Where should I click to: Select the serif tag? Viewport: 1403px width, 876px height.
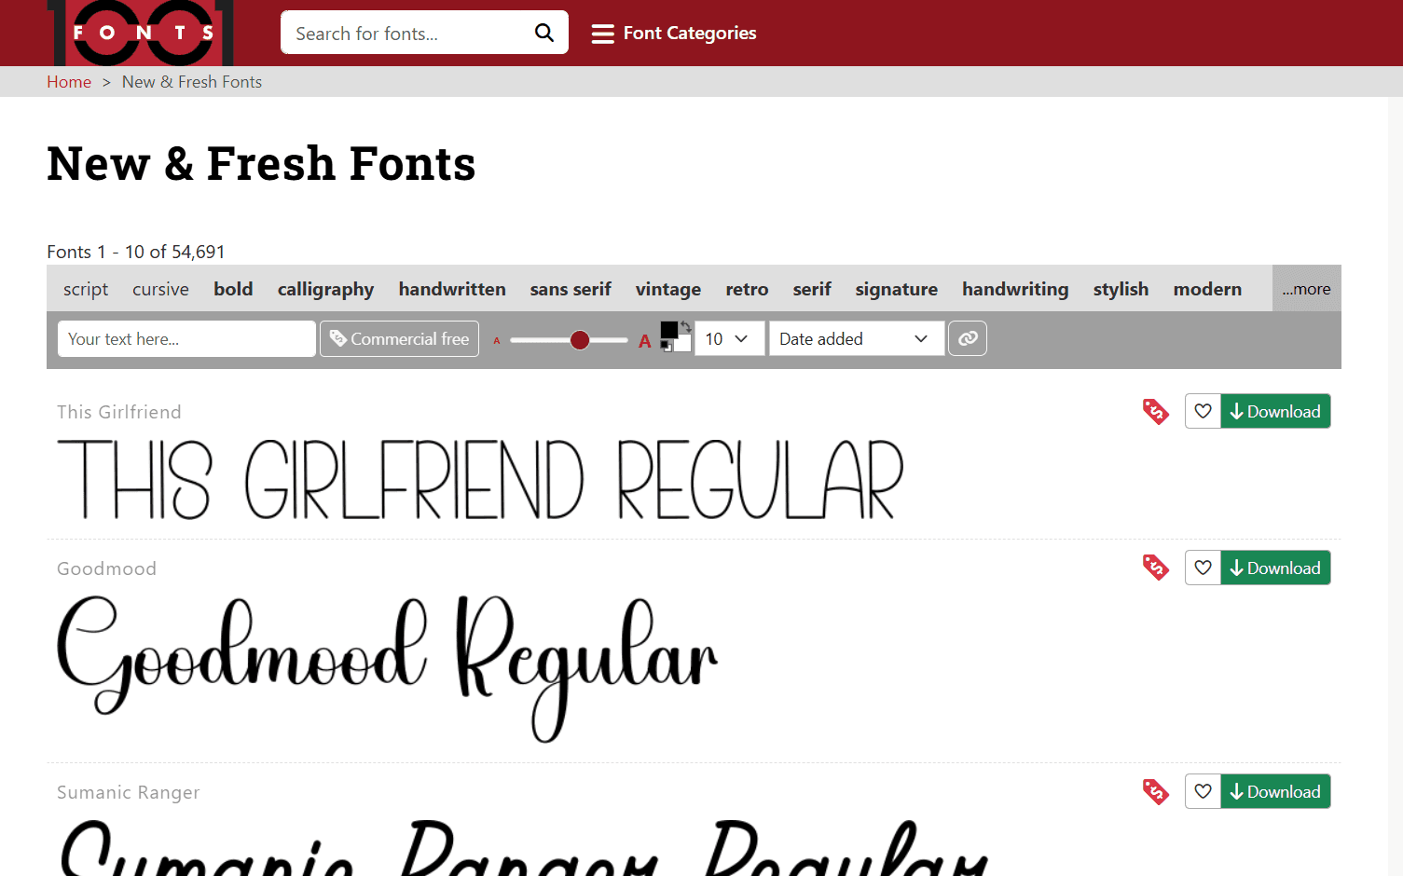[812, 289]
